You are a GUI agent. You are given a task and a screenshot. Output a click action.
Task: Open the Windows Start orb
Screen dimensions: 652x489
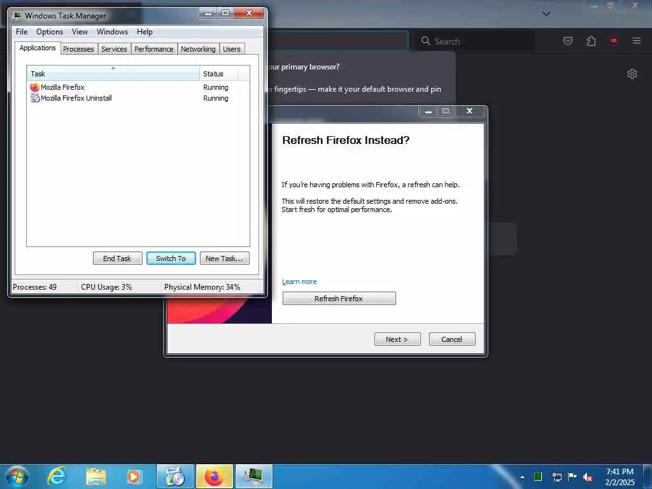coord(17,476)
